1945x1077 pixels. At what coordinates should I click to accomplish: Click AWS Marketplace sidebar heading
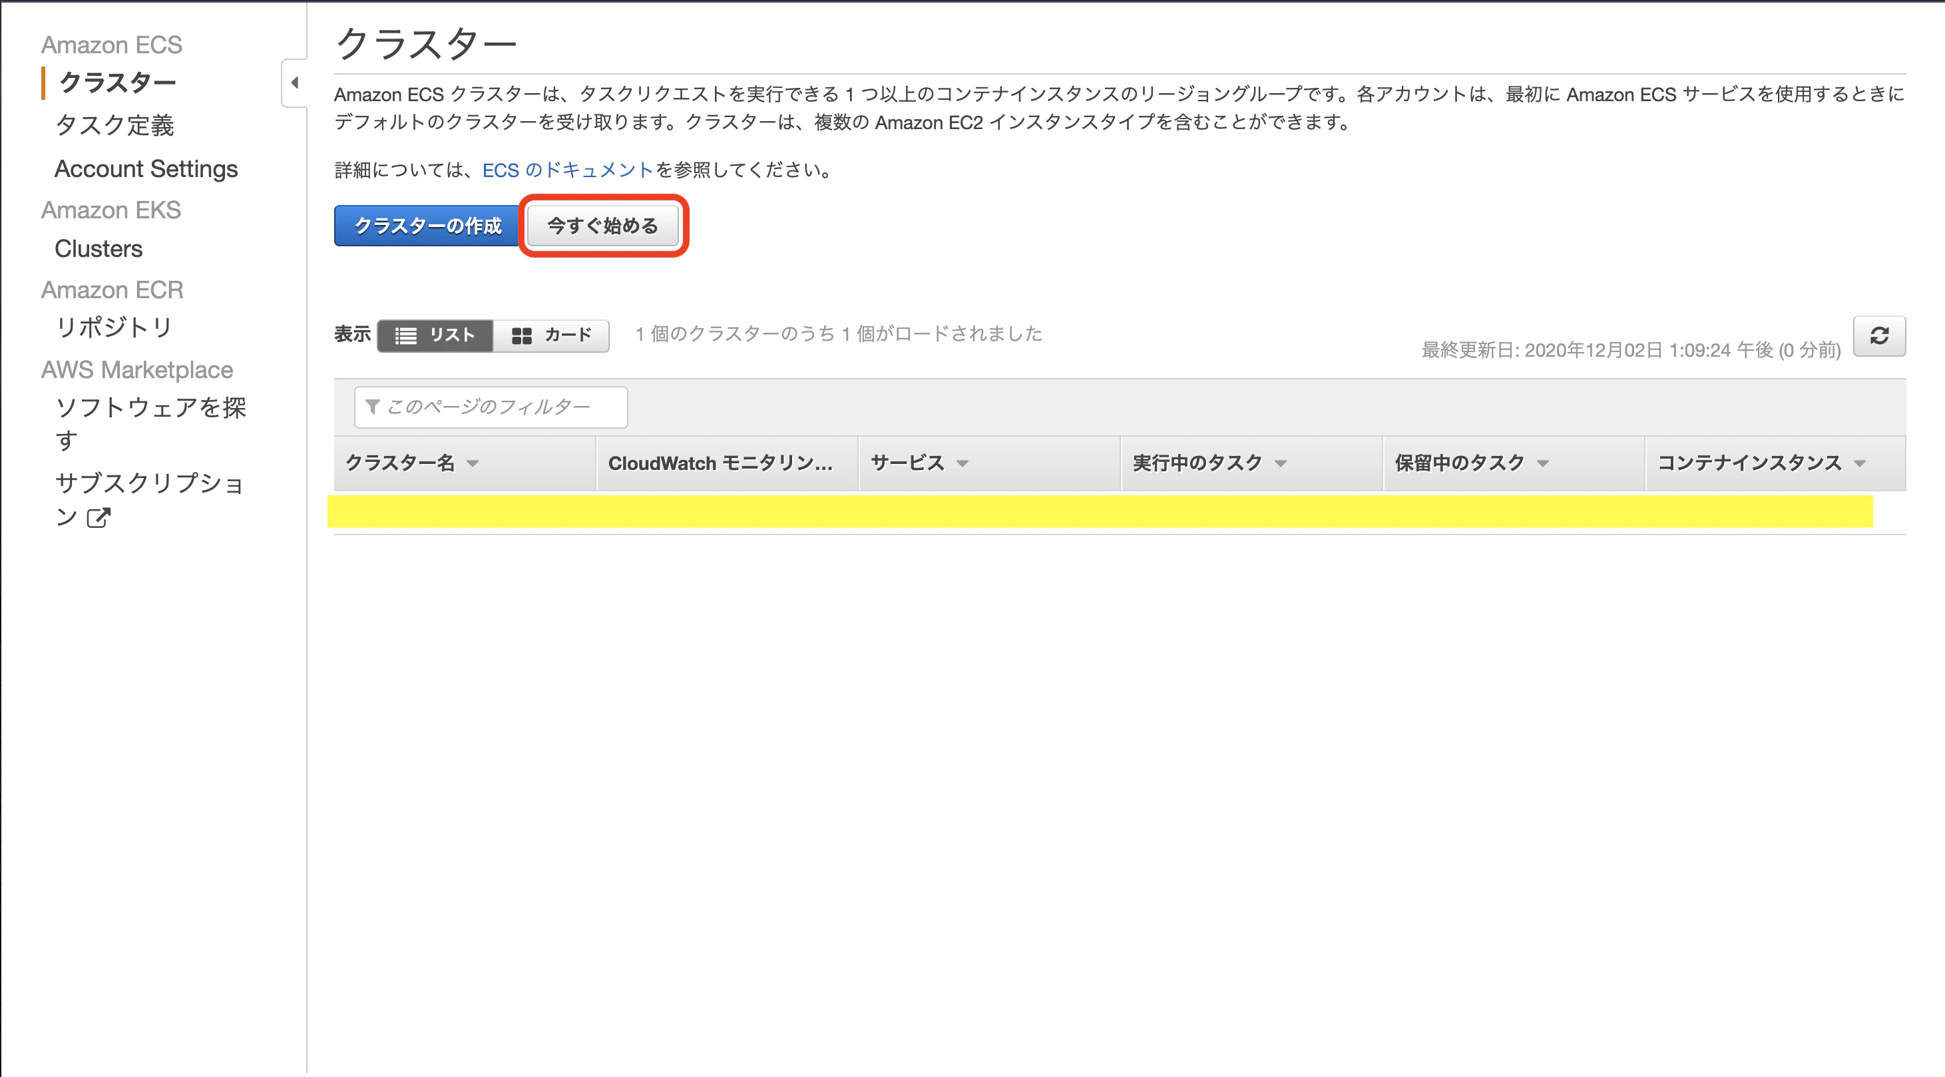point(137,370)
